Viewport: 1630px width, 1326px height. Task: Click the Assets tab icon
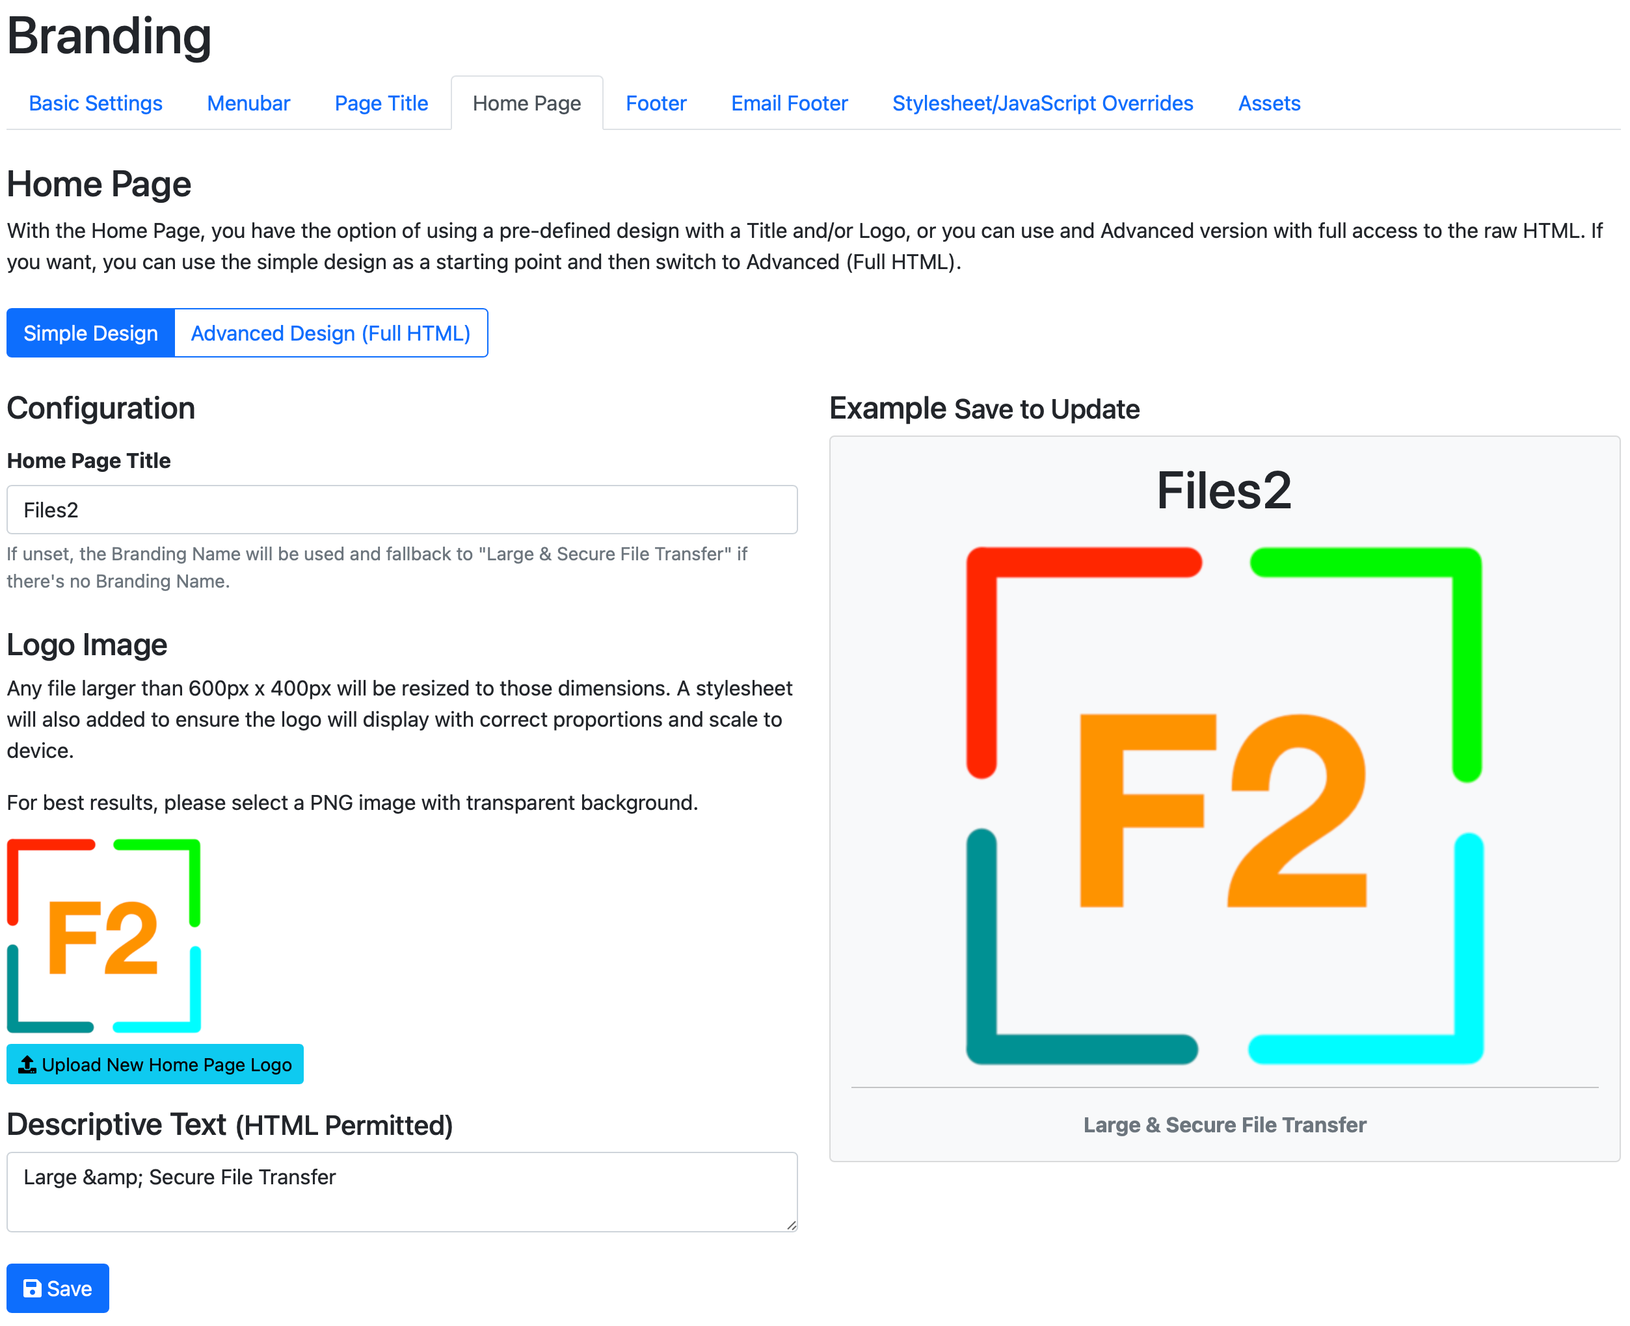pos(1268,103)
